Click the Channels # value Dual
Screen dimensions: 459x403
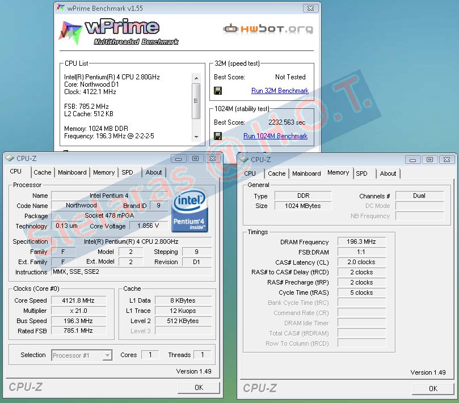pyautogui.click(x=419, y=196)
